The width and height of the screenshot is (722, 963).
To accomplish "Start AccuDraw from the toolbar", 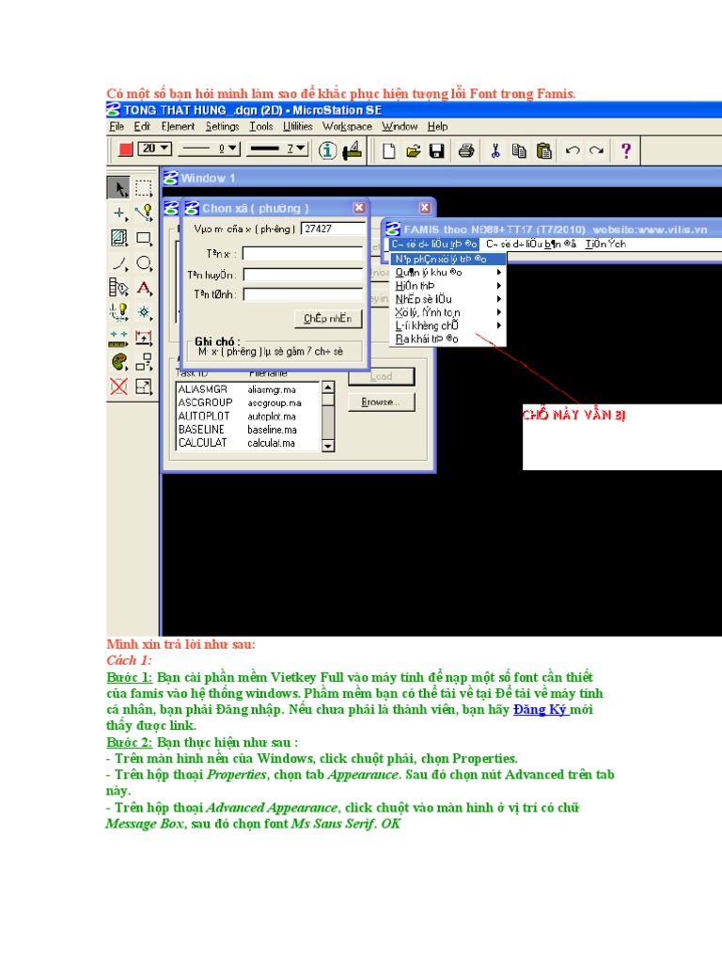I will point(352,150).
